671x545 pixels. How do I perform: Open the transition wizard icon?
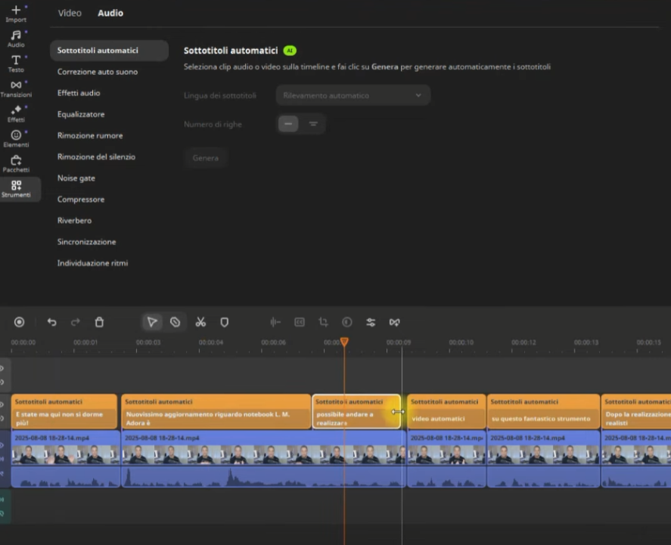395,322
